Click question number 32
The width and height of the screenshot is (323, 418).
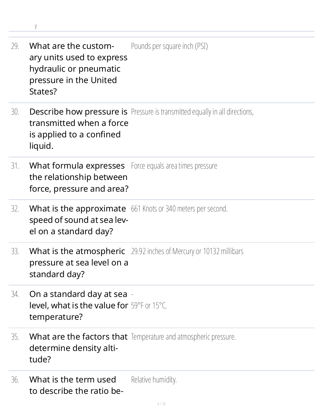coord(15,209)
